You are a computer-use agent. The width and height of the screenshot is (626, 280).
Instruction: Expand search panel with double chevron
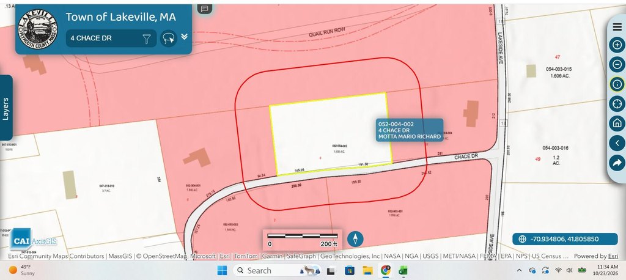(184, 36)
